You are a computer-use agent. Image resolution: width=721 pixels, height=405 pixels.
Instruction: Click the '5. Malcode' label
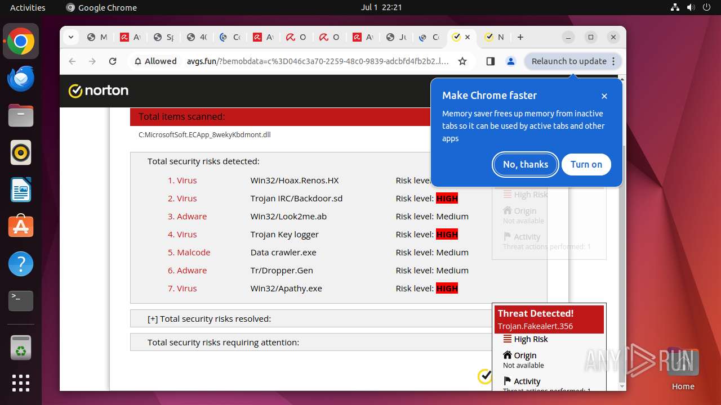189,253
